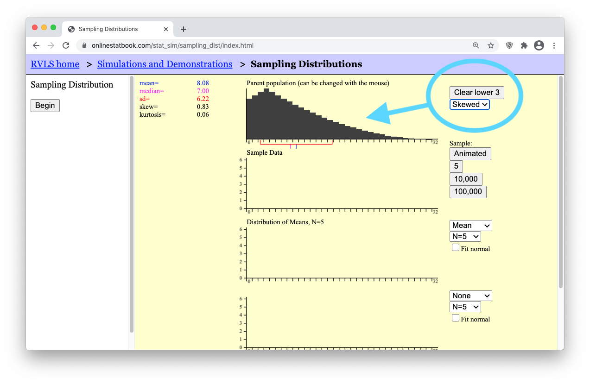Open the user profile avatar icon
590x384 pixels.
(x=539, y=45)
